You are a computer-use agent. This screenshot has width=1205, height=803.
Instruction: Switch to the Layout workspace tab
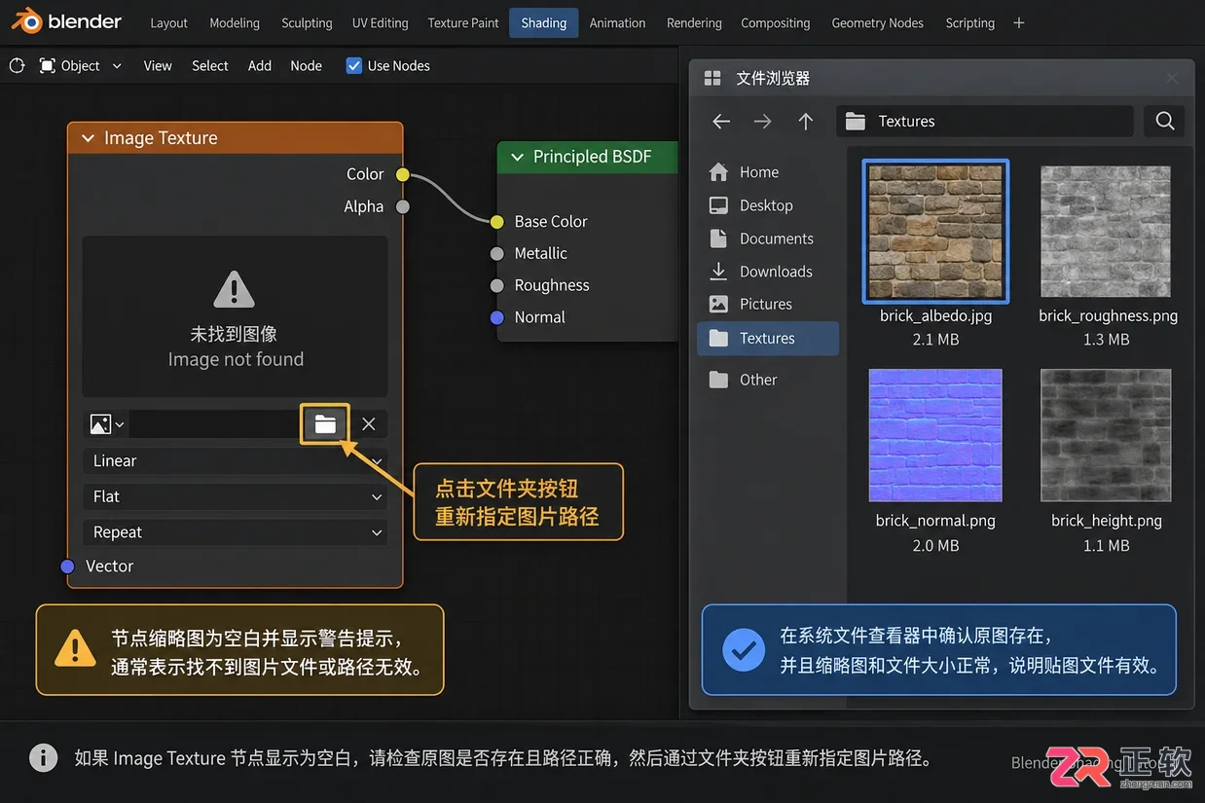point(168,22)
